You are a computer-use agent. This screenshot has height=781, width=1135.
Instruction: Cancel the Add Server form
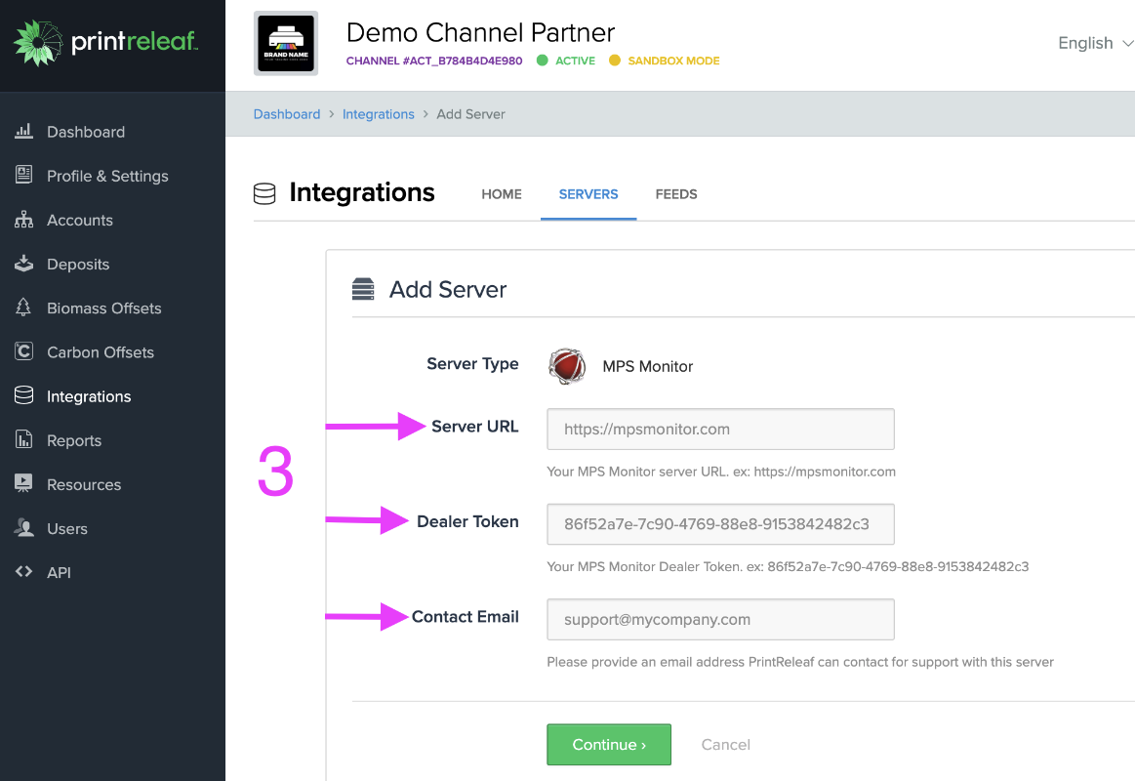point(725,744)
